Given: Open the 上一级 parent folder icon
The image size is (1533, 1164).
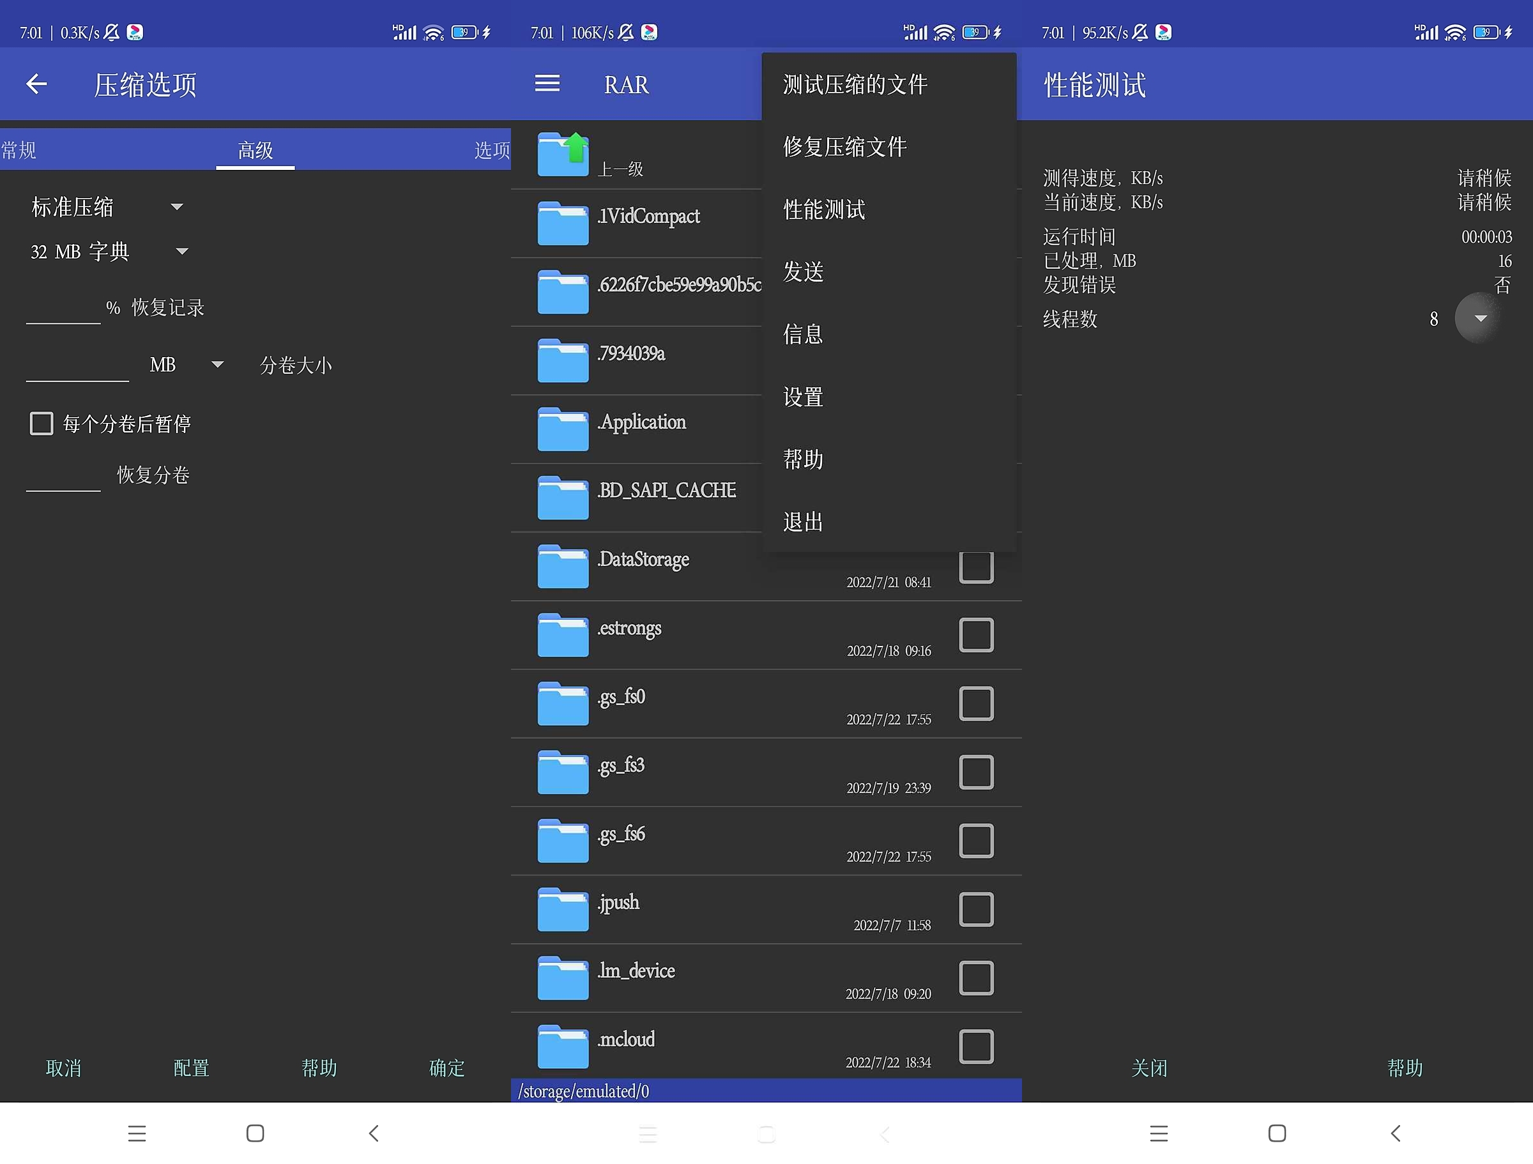Looking at the screenshot, I should click(x=563, y=154).
